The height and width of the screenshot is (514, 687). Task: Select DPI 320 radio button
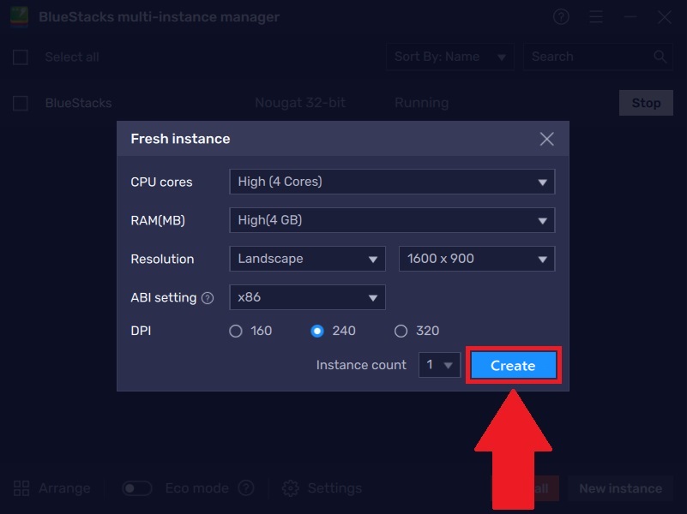401,331
